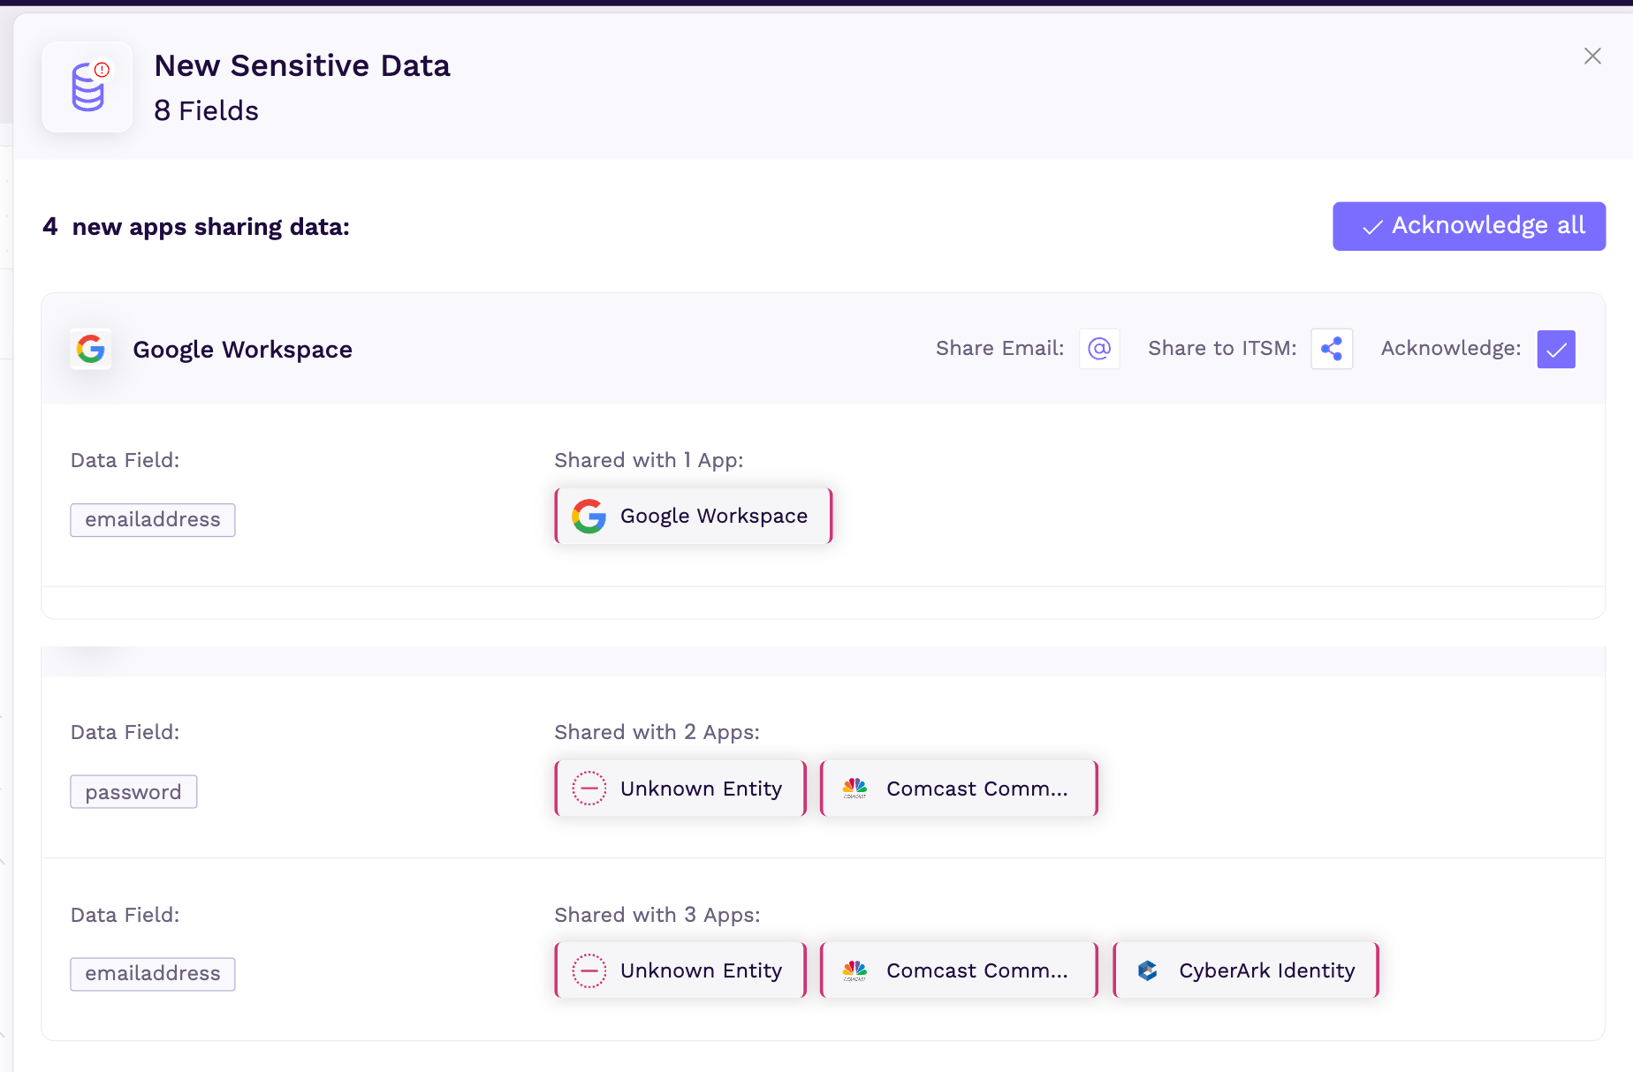
Task: Click the Share to ITSM share icon
Action: pyautogui.click(x=1331, y=349)
